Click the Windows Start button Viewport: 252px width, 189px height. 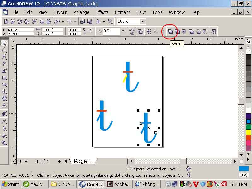tap(10, 184)
